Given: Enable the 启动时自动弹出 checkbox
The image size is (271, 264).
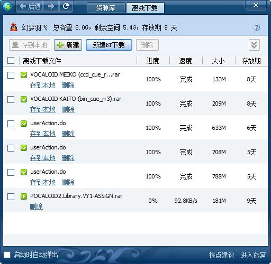Looking at the screenshot, I should (x=7, y=255).
